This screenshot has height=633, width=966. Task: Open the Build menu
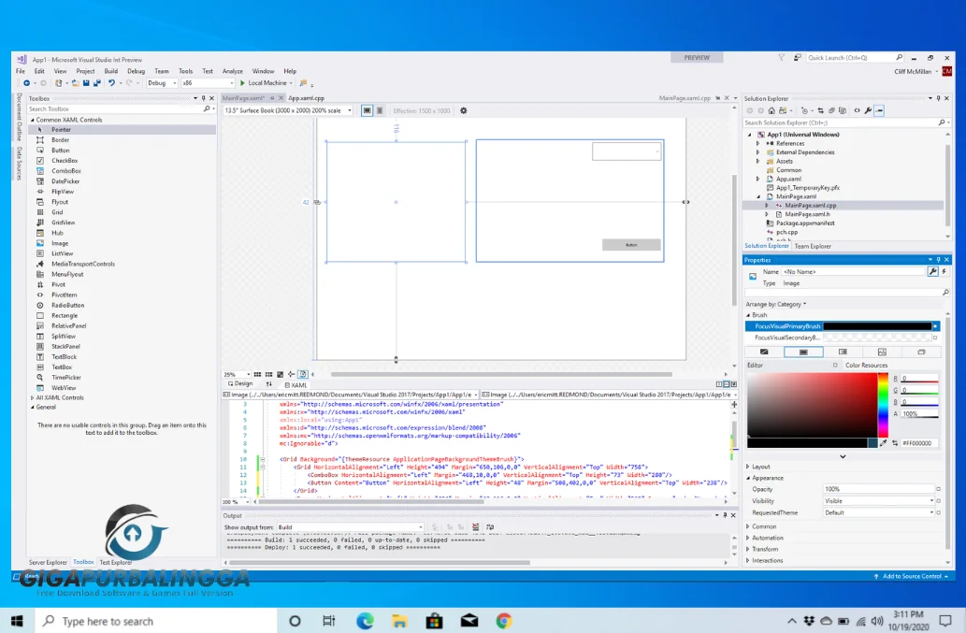tap(111, 71)
